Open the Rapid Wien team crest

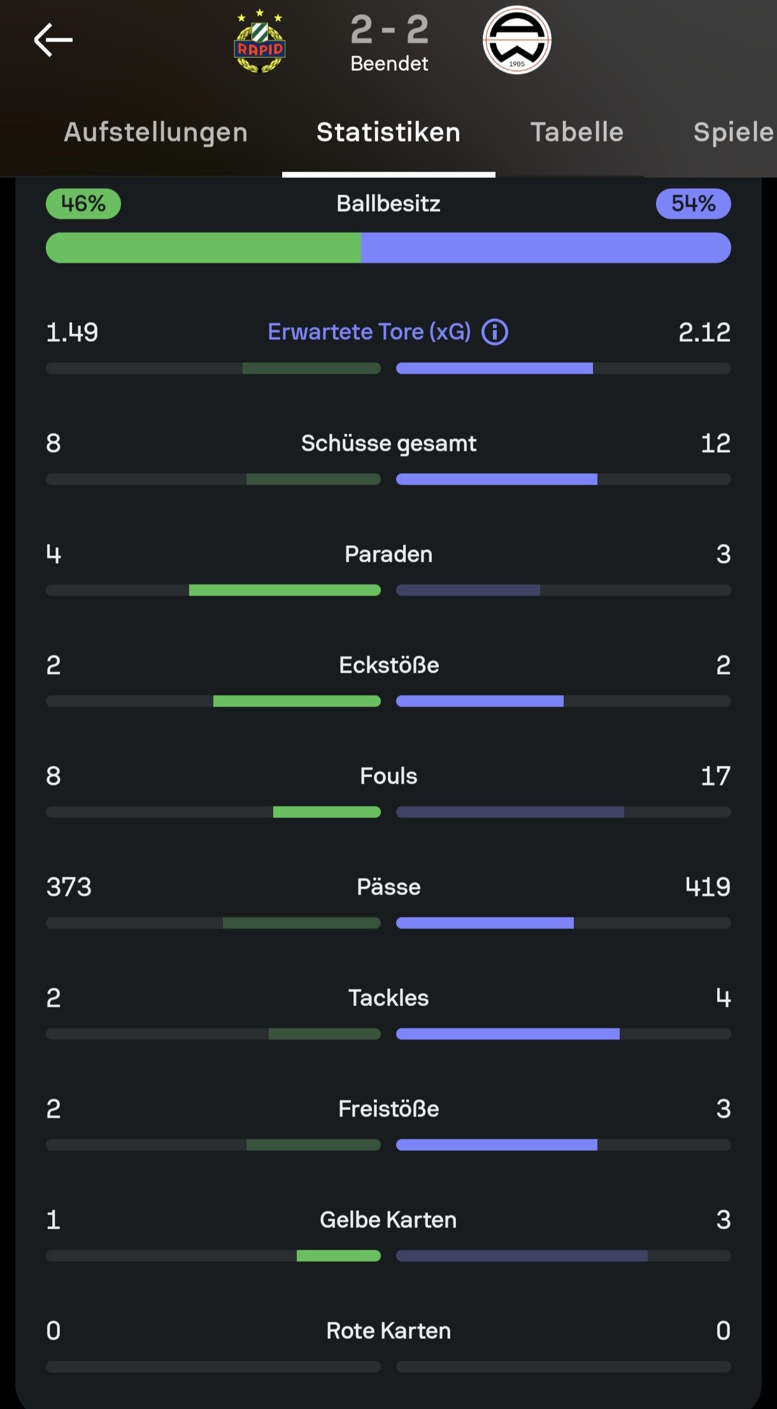(260, 41)
